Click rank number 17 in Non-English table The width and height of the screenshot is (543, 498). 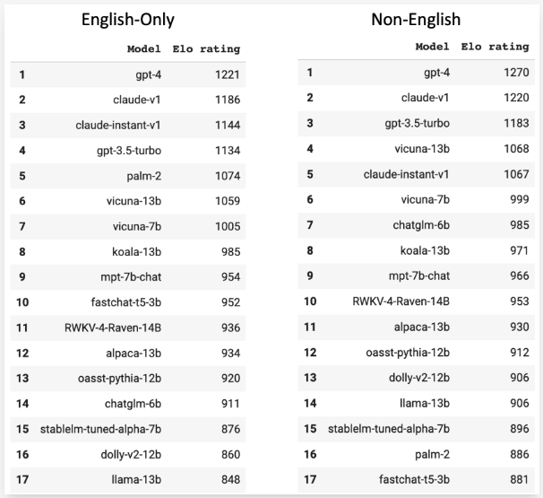click(310, 480)
